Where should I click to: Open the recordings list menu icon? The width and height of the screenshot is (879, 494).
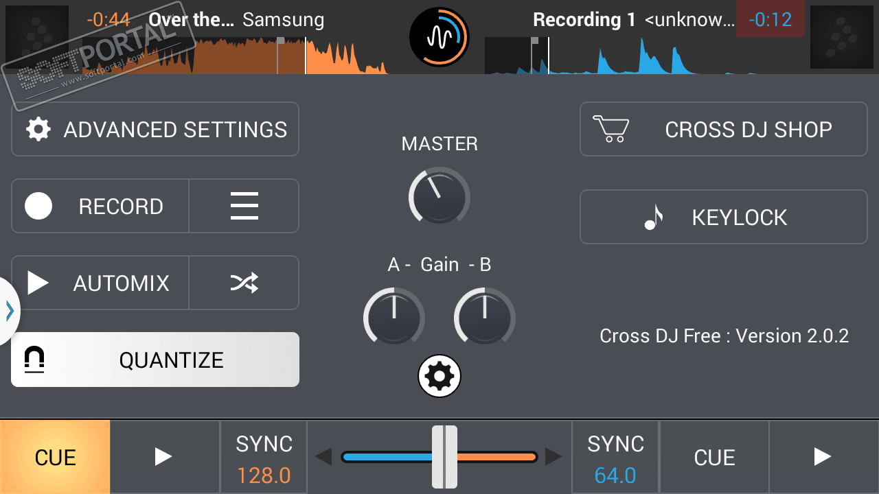pos(244,207)
